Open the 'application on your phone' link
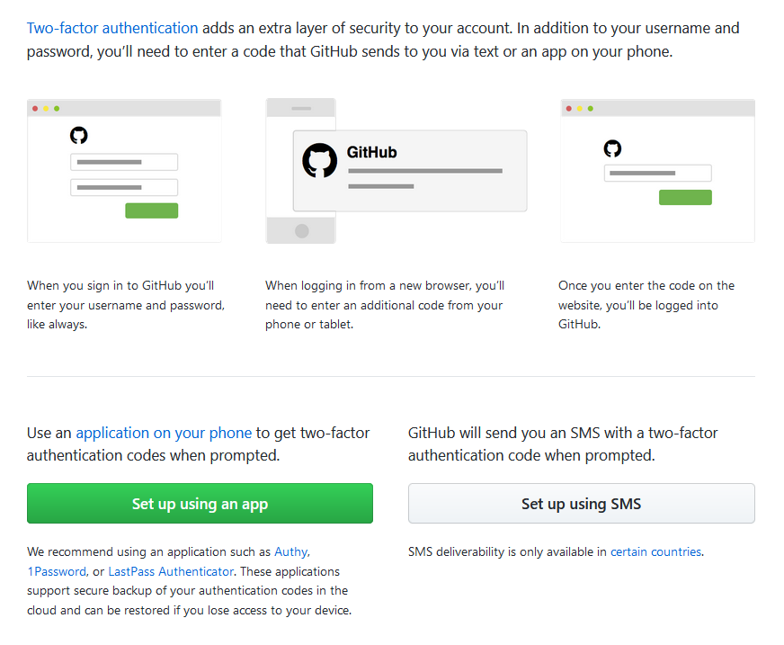 164,433
